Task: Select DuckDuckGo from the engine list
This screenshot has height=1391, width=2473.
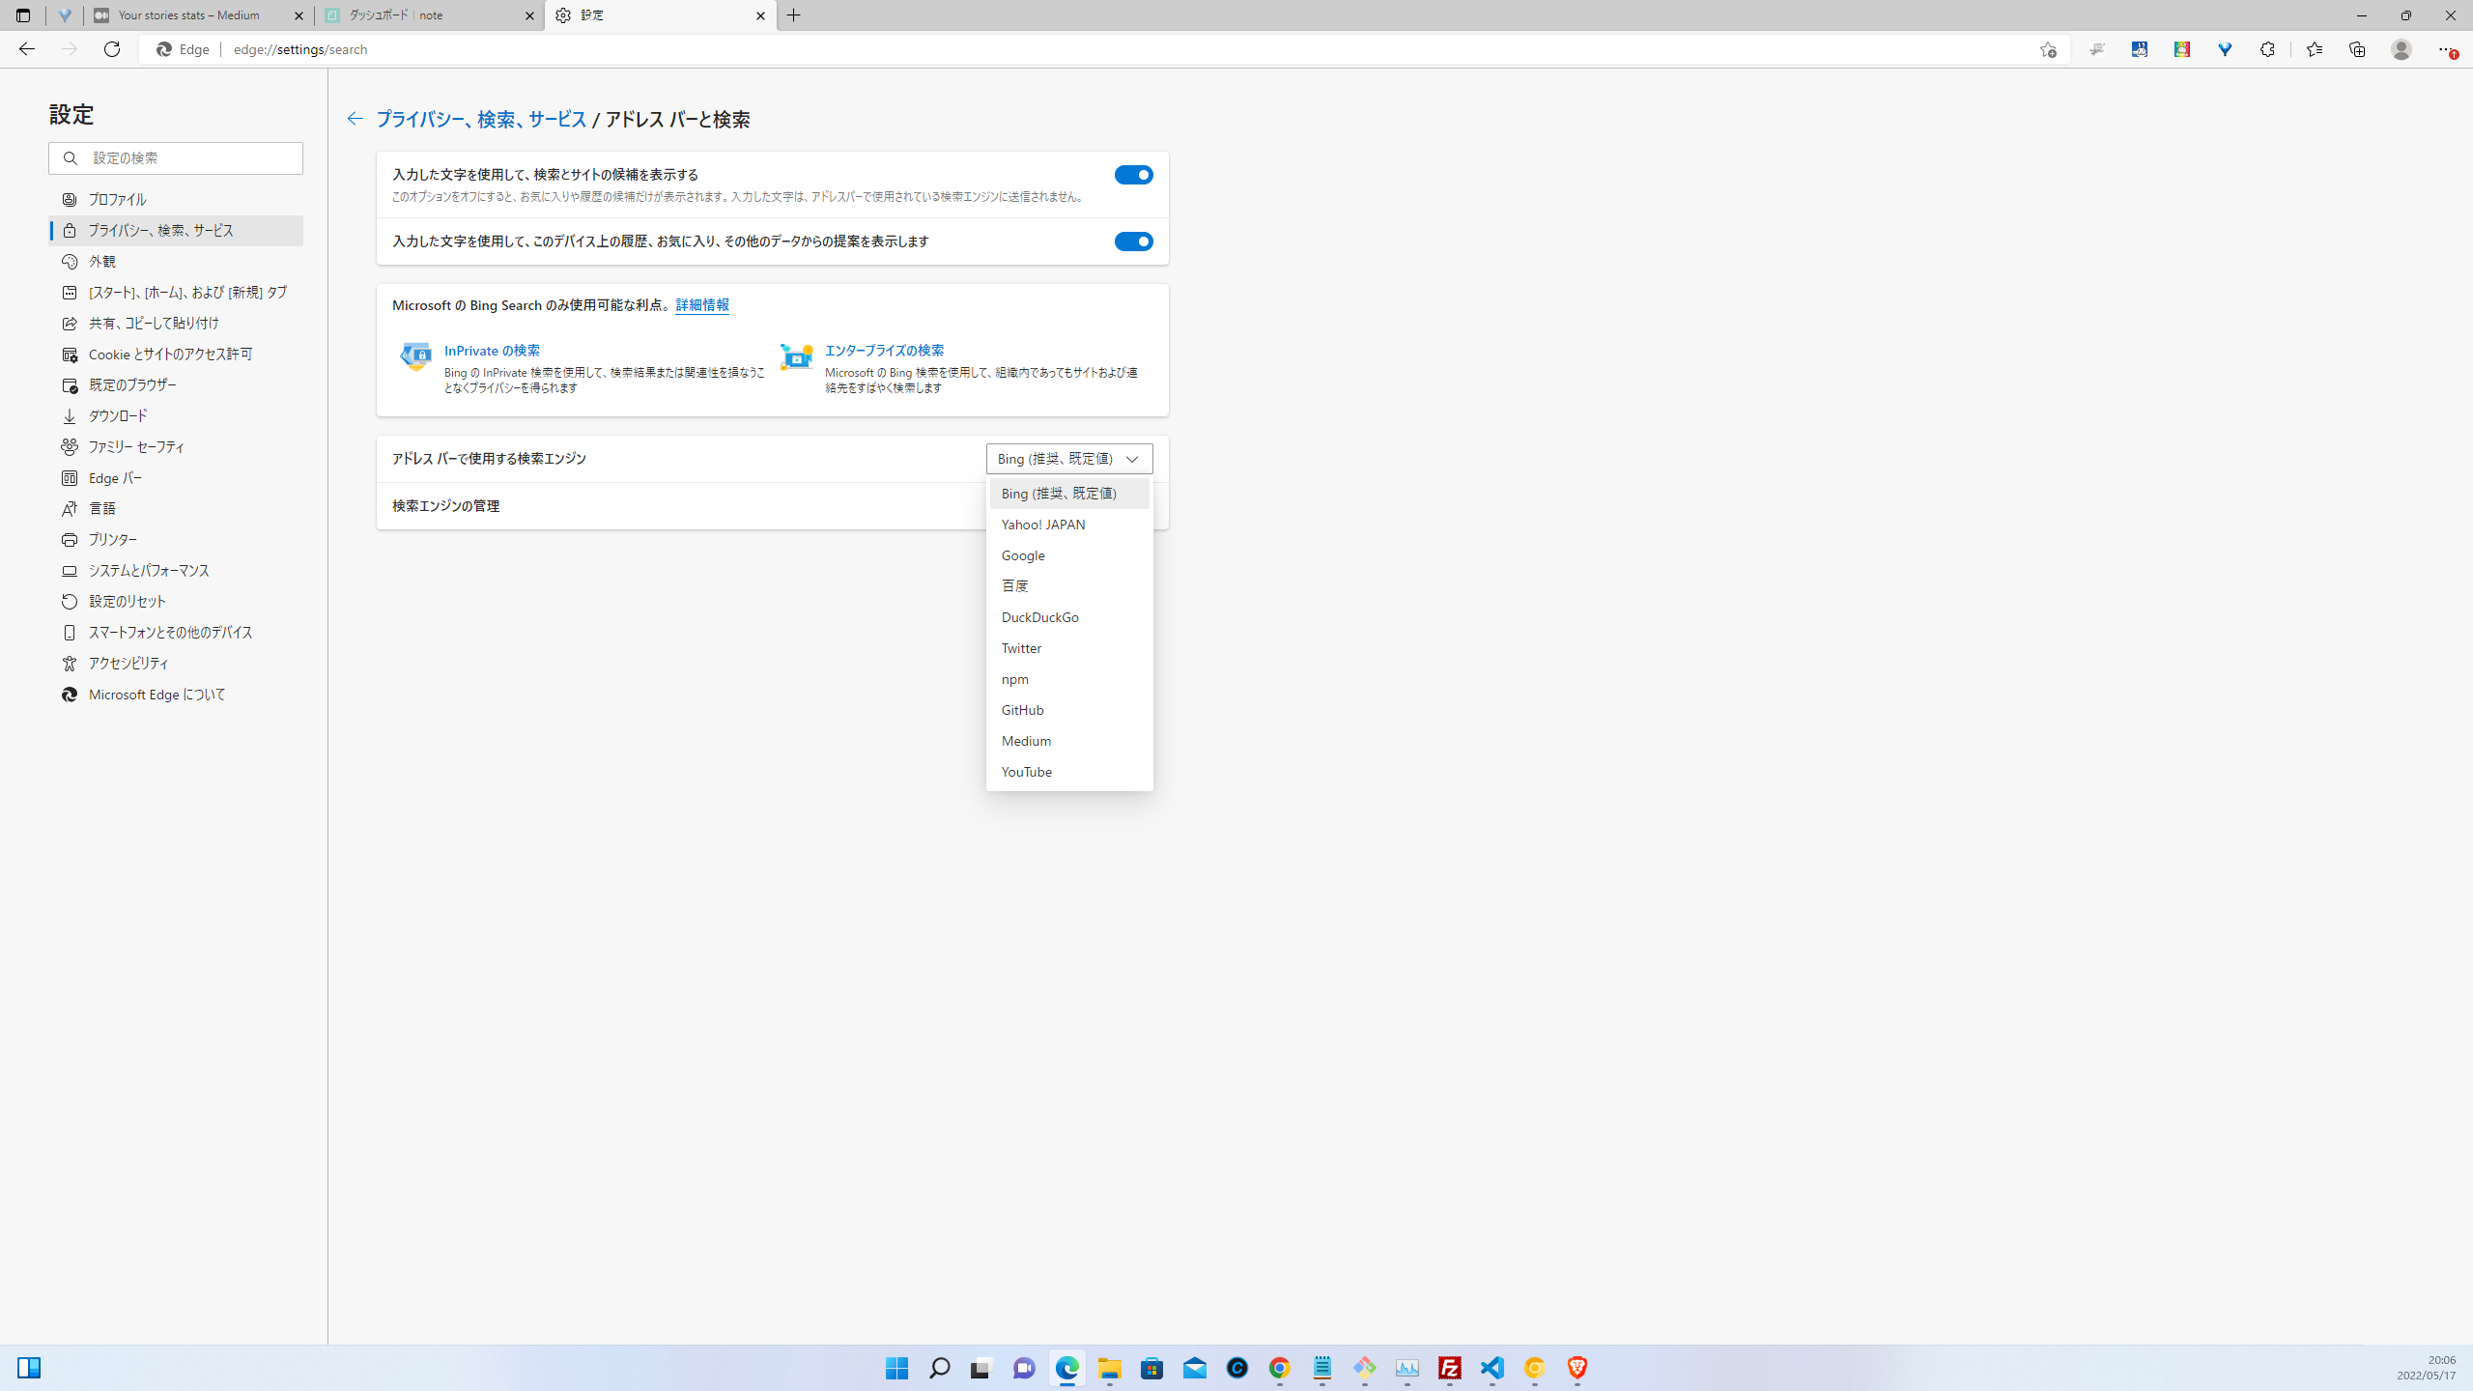Action: pos(1069,617)
